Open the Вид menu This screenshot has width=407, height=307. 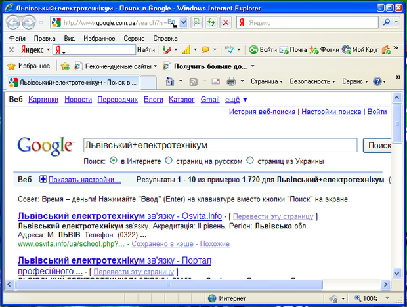pyautogui.click(x=70, y=38)
